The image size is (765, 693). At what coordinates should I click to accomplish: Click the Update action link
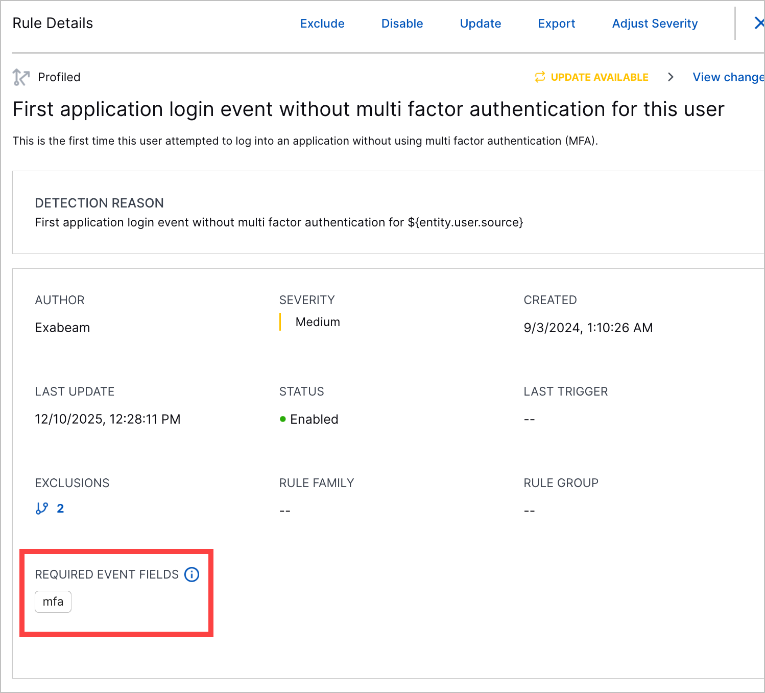click(x=480, y=23)
